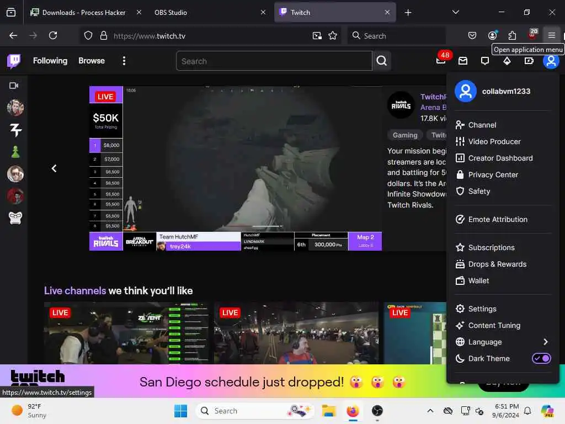Image resolution: width=565 pixels, height=424 pixels.
Task: Click the Firefox back arrow
Action: 13,36
